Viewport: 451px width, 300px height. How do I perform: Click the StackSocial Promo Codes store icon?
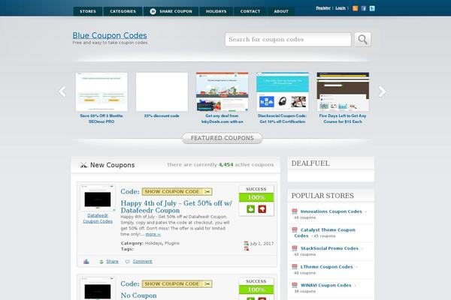tap(295, 248)
